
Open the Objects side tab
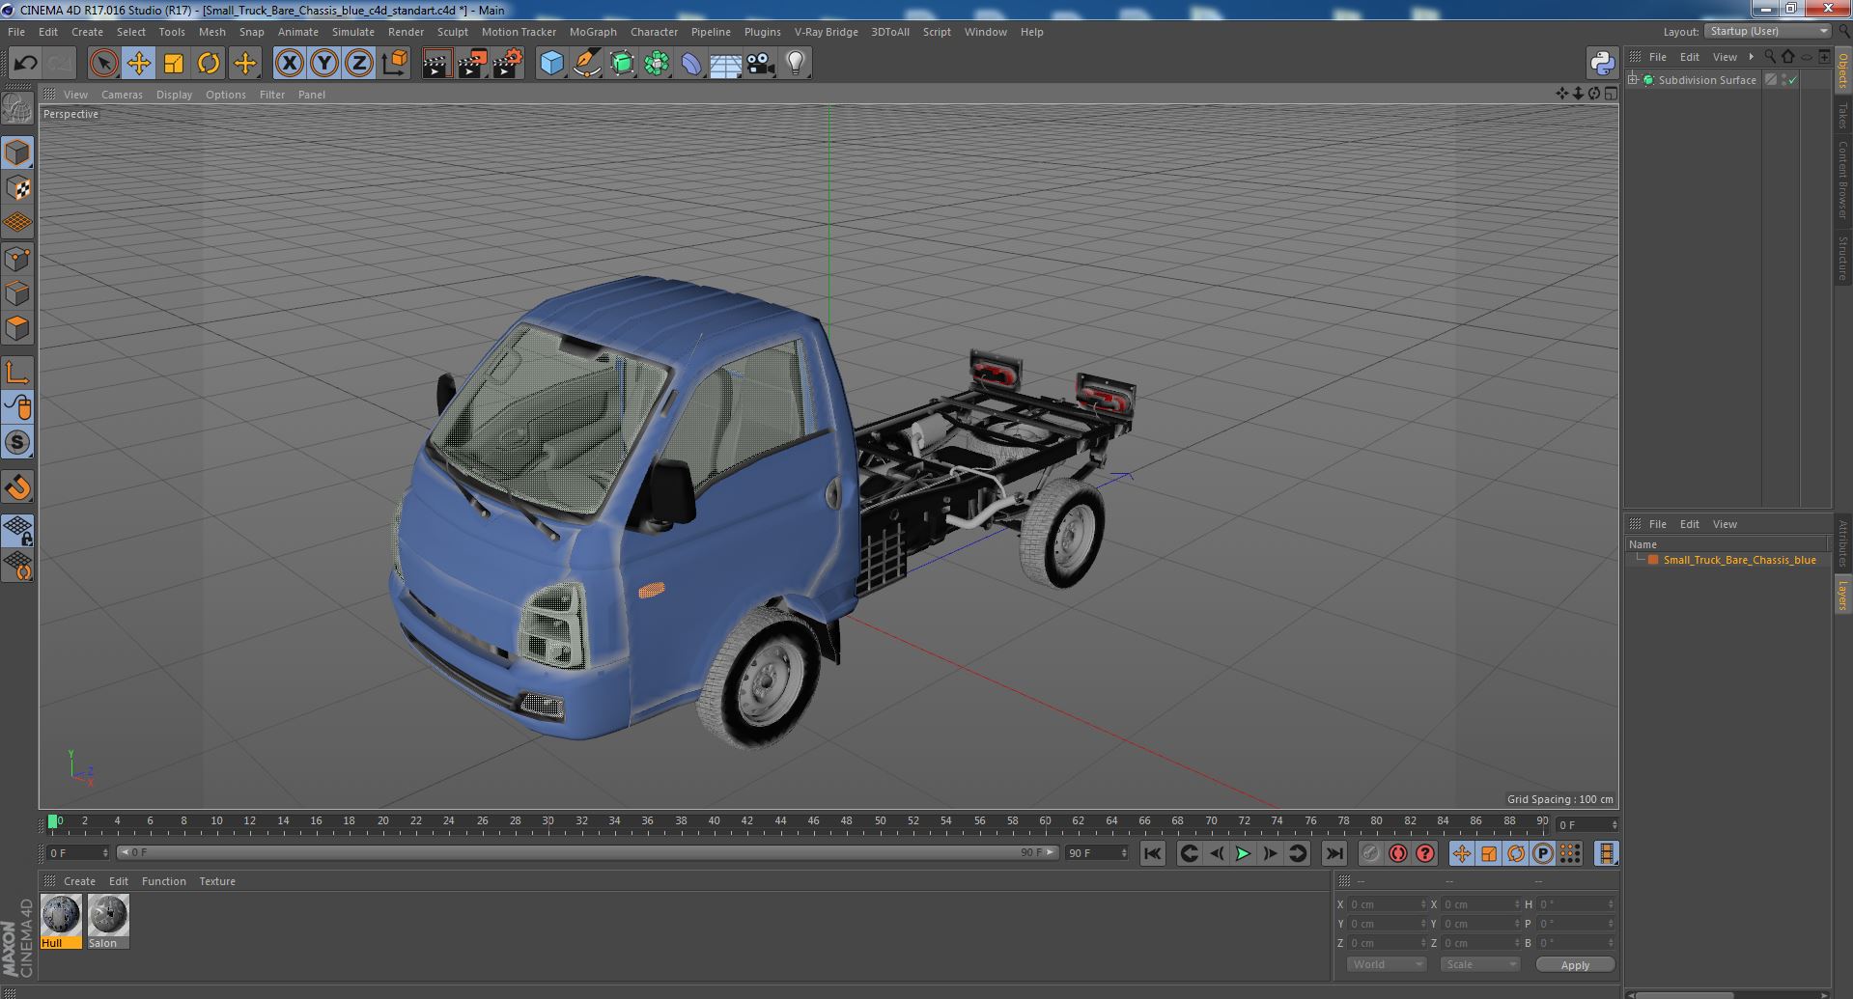(1843, 70)
